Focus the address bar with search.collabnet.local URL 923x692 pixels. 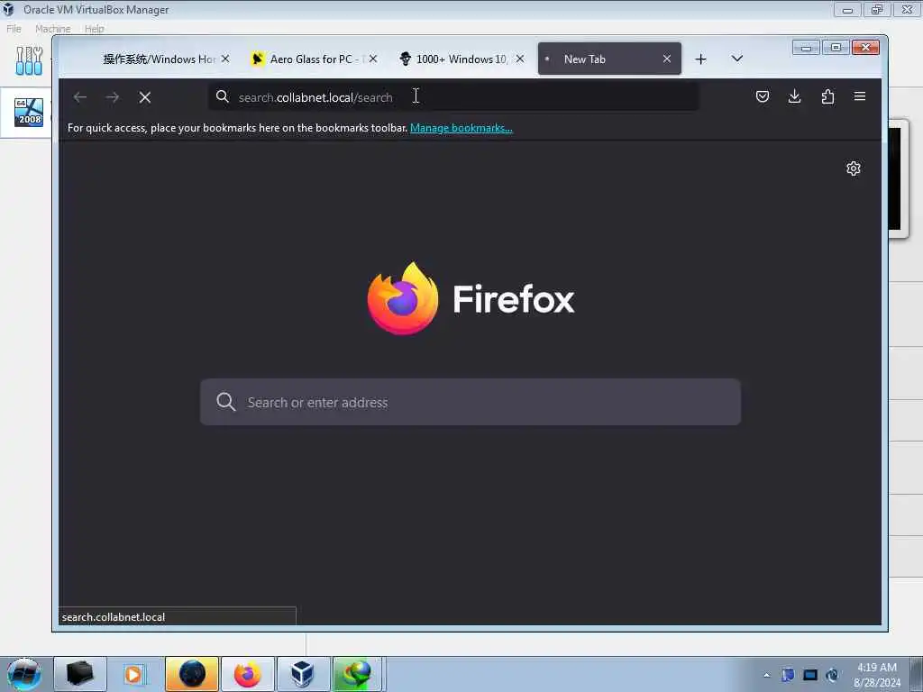point(453,97)
